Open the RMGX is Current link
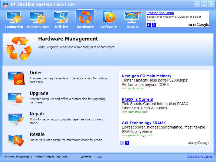216x162 pixels. (137, 99)
